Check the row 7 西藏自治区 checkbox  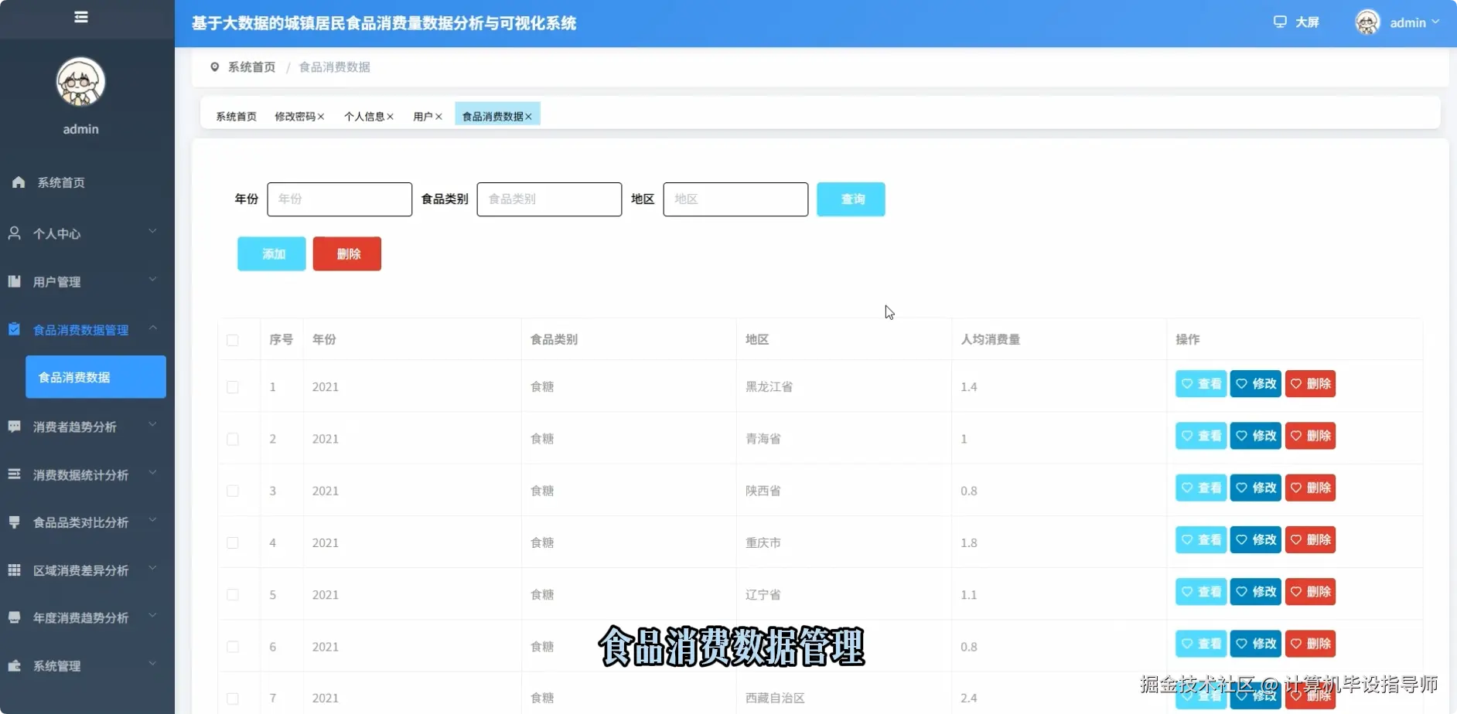[x=233, y=699]
